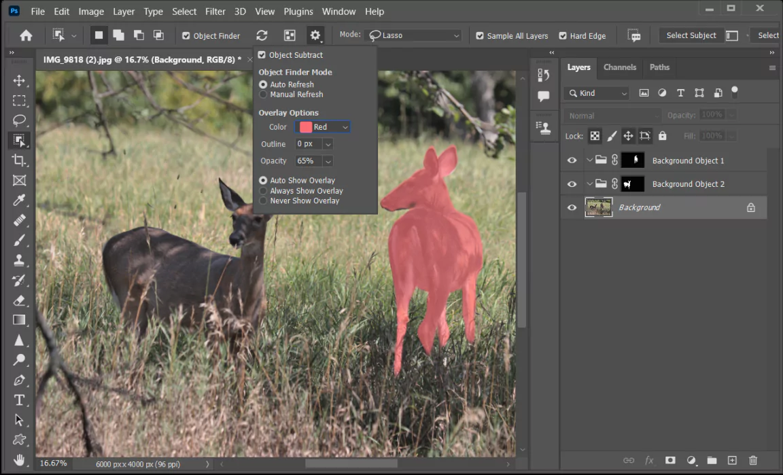Open the Filter menu
Image resolution: width=783 pixels, height=475 pixels.
pyautogui.click(x=215, y=12)
